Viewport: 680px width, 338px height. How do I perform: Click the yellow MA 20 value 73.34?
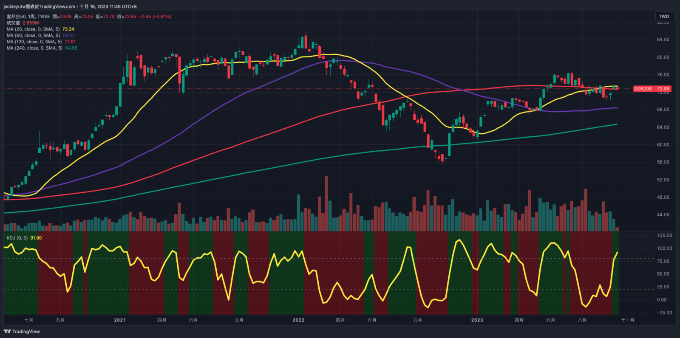(68, 29)
